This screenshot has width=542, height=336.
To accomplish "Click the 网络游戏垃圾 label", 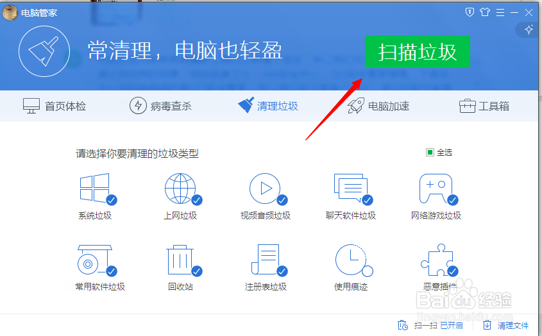I will click(436, 215).
